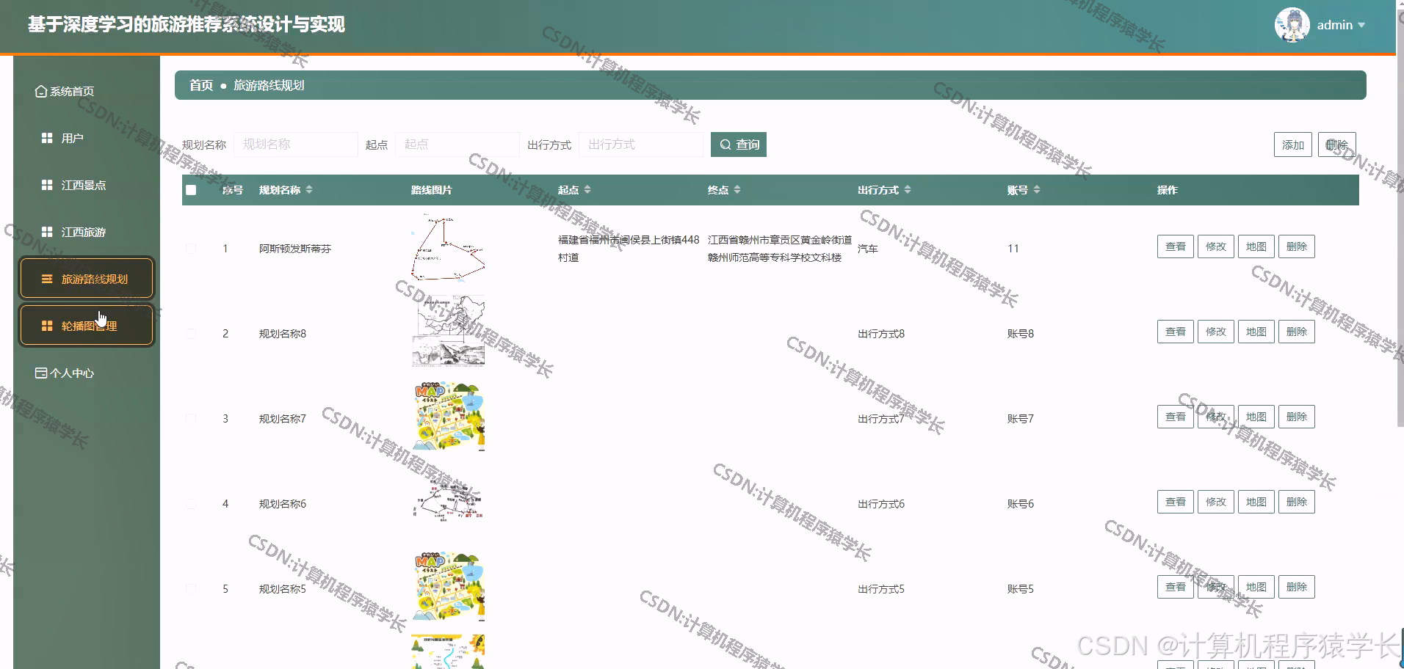
Task: Click 地图 for row 规划名称5
Action: click(x=1256, y=587)
